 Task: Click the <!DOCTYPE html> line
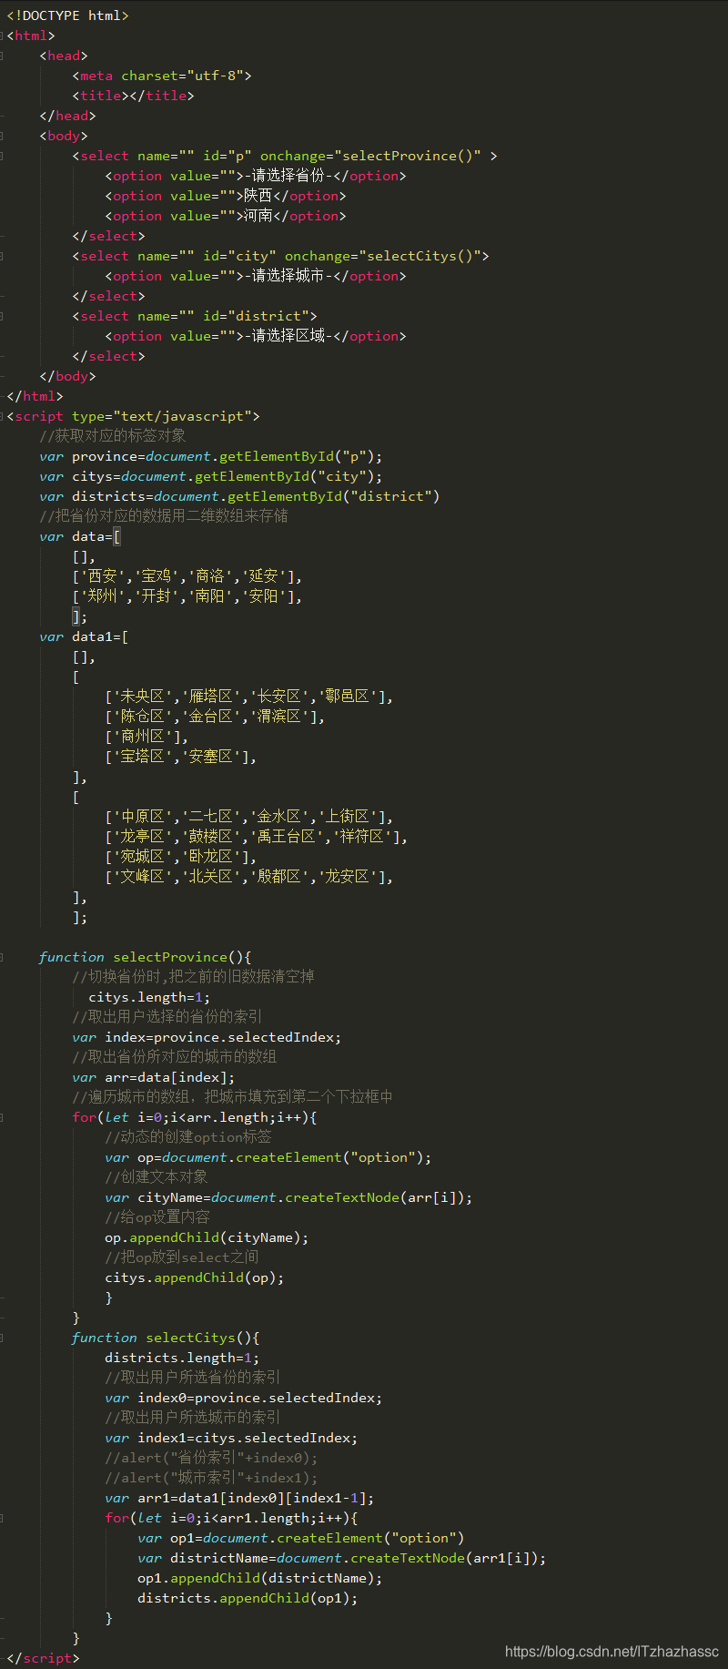click(67, 15)
